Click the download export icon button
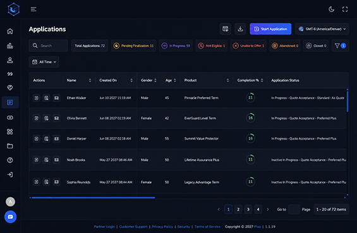Image resolution: width=357 pixels, height=233 pixels. tap(240, 29)
